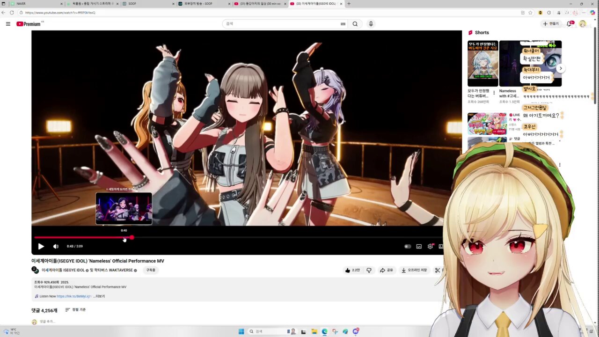Open Microsoft Edge from the taskbar
The height and width of the screenshot is (337, 599).
point(324,331)
